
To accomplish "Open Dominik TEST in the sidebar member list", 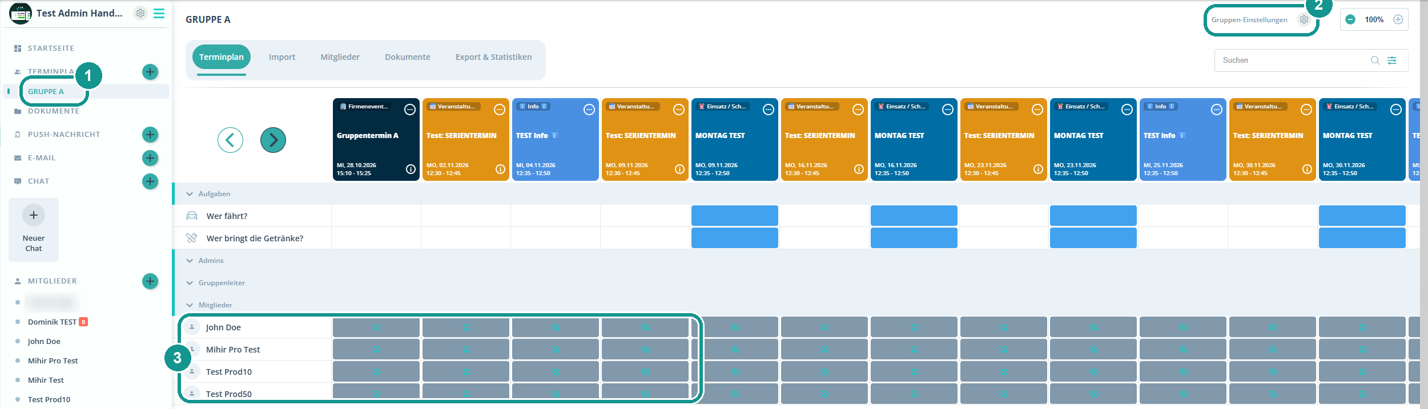I will [52, 322].
